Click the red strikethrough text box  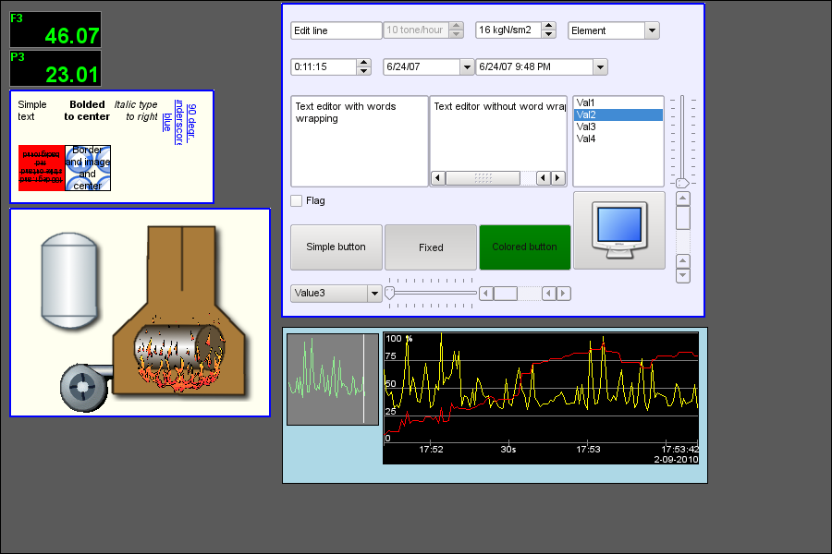tap(42, 167)
